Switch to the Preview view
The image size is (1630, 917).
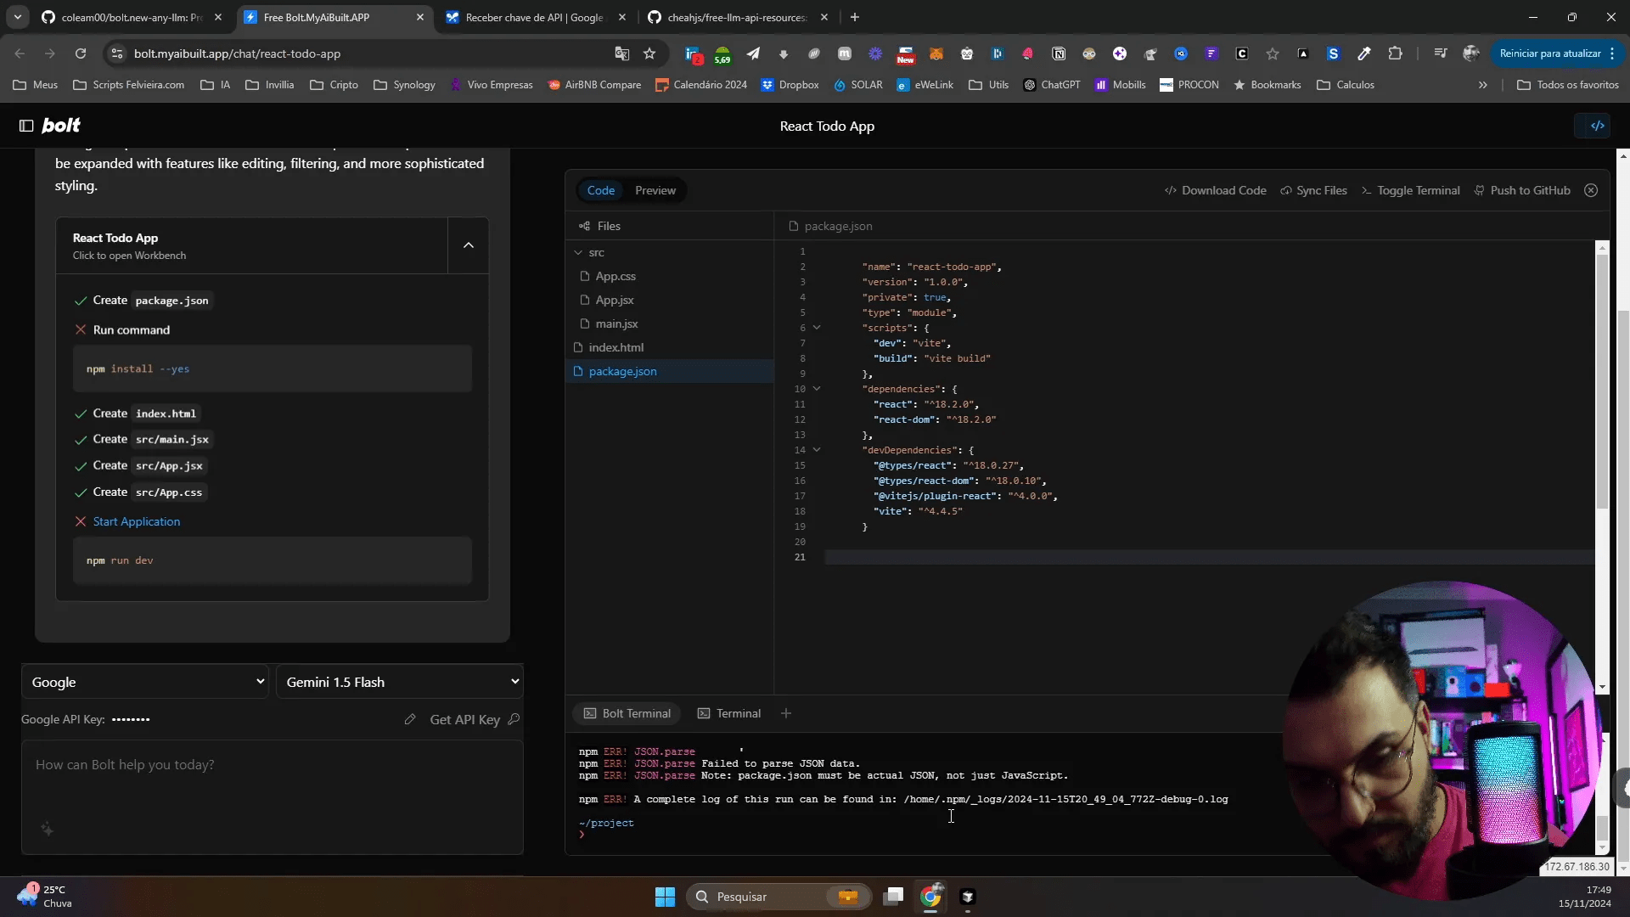coord(655,190)
